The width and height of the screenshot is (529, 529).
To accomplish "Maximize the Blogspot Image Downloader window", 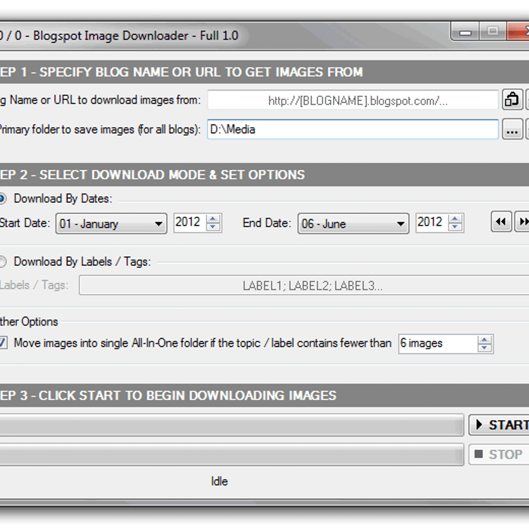I will (493, 31).
